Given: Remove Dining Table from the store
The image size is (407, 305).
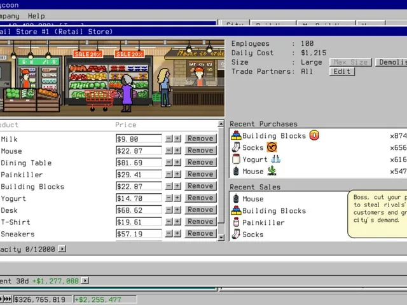Looking at the screenshot, I should (201, 163).
